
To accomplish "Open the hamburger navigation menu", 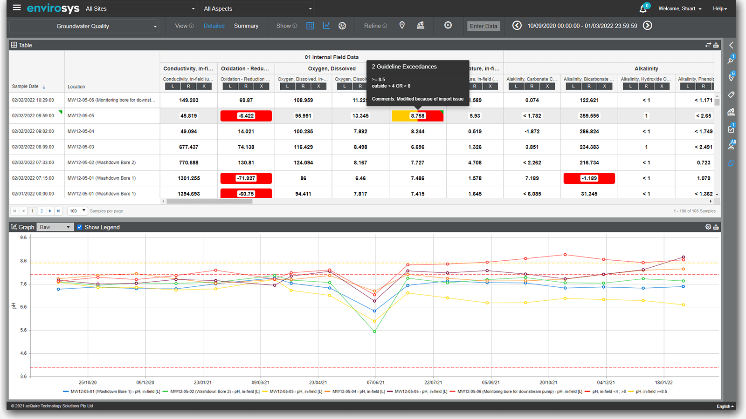I will (x=17, y=8).
